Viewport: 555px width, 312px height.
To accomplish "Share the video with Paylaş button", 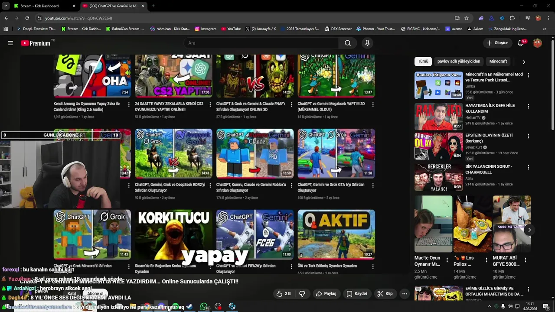I will (326, 294).
